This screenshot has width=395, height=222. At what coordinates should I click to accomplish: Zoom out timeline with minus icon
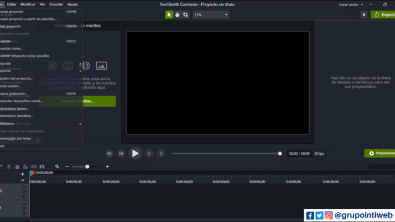tap(67, 166)
